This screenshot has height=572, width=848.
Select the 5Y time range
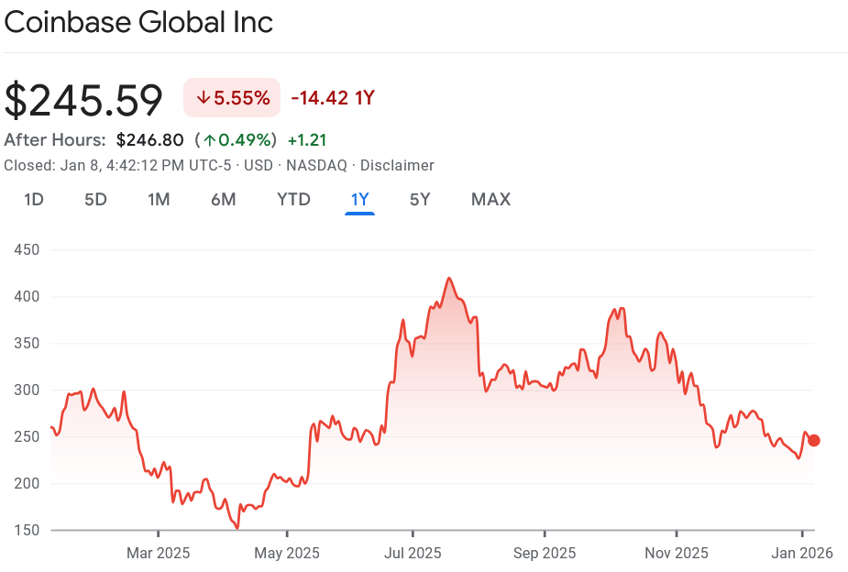(420, 199)
